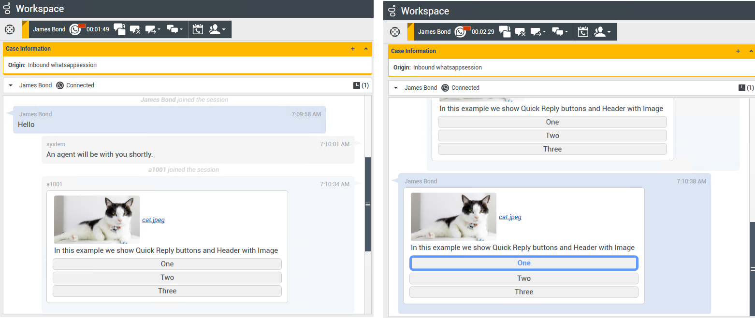Select James Bond interaction tab with 00:02:29 timer
Viewport: 755px width, 318px height.
coord(434,32)
